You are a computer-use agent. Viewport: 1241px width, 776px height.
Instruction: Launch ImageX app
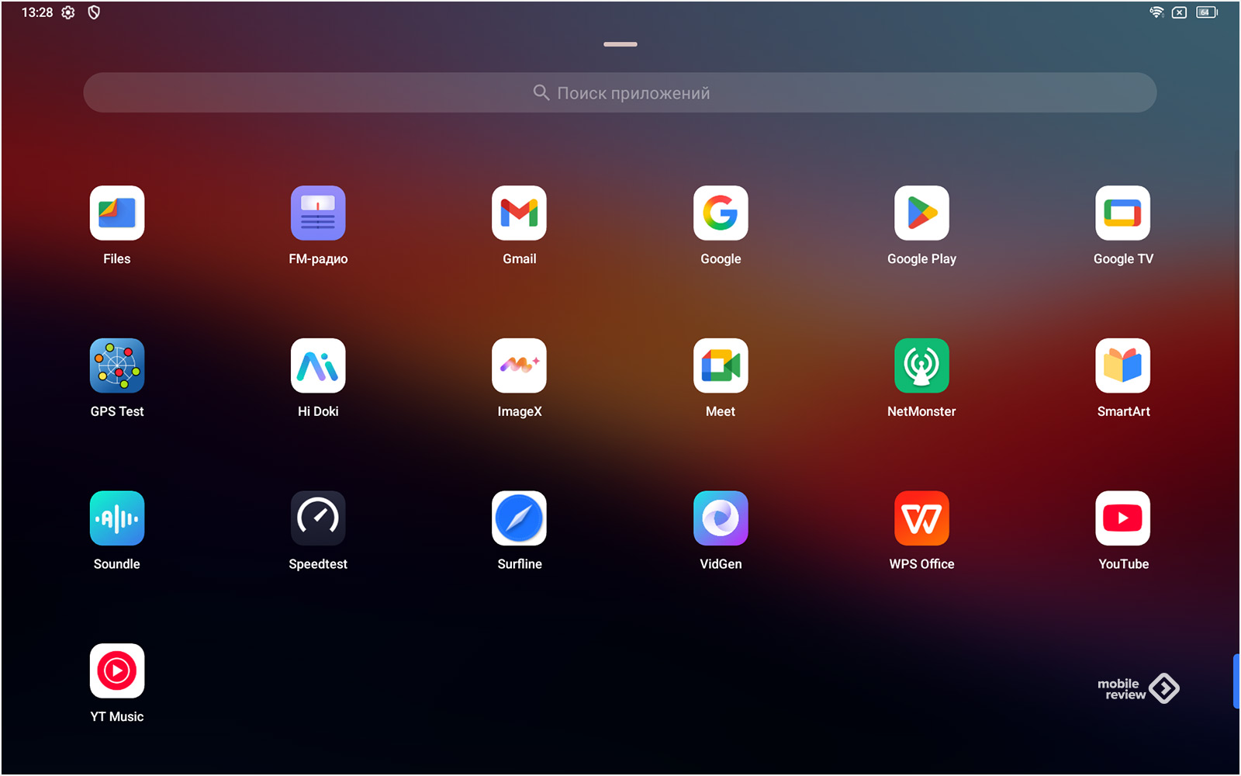(519, 365)
